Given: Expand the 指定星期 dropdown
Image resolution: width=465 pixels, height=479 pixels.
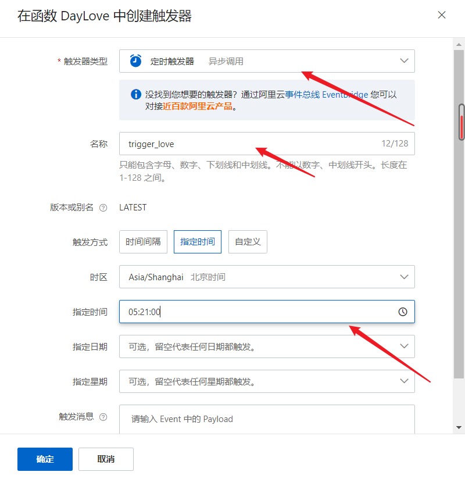Looking at the screenshot, I should (267, 381).
